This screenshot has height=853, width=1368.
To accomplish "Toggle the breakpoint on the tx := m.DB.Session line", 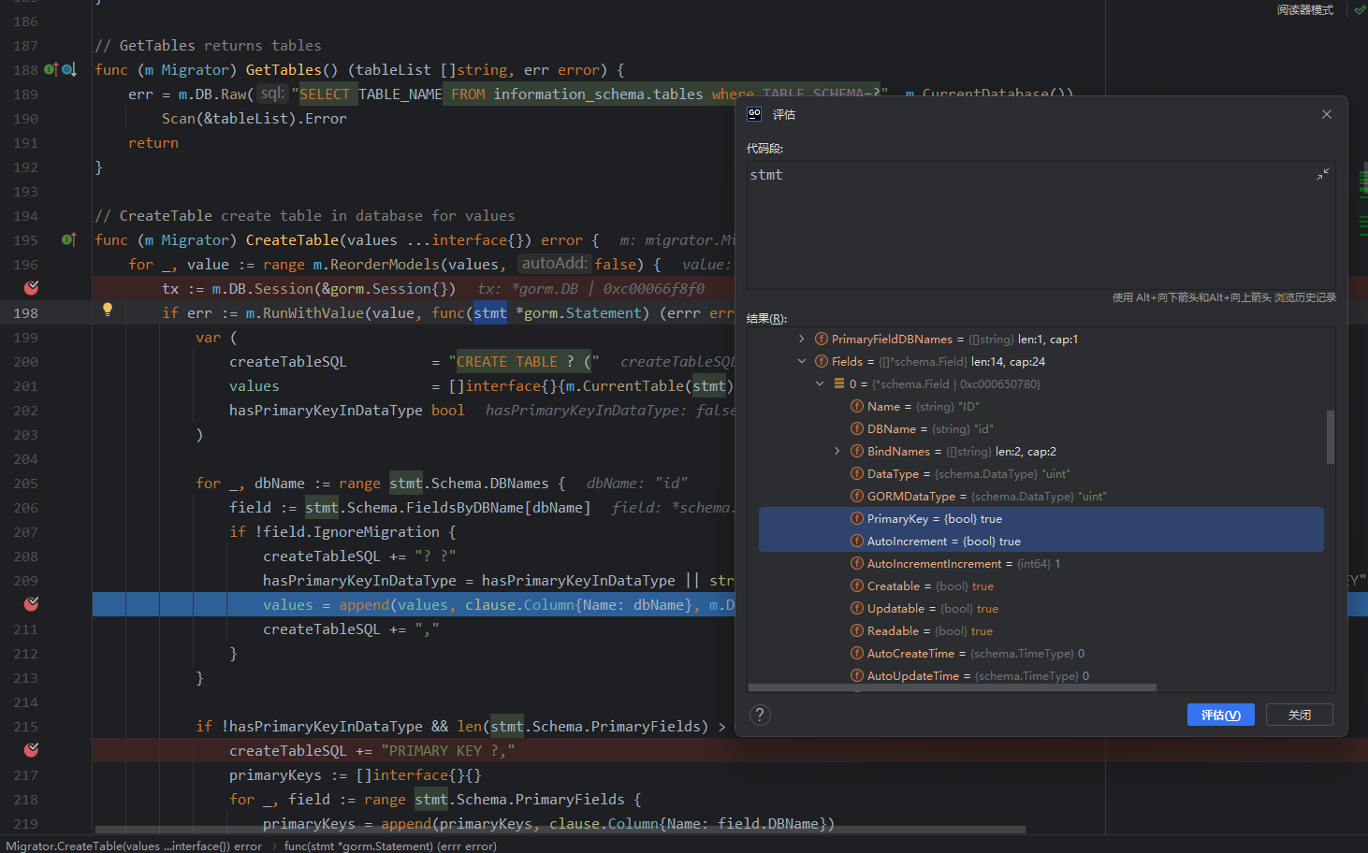I will 31,288.
